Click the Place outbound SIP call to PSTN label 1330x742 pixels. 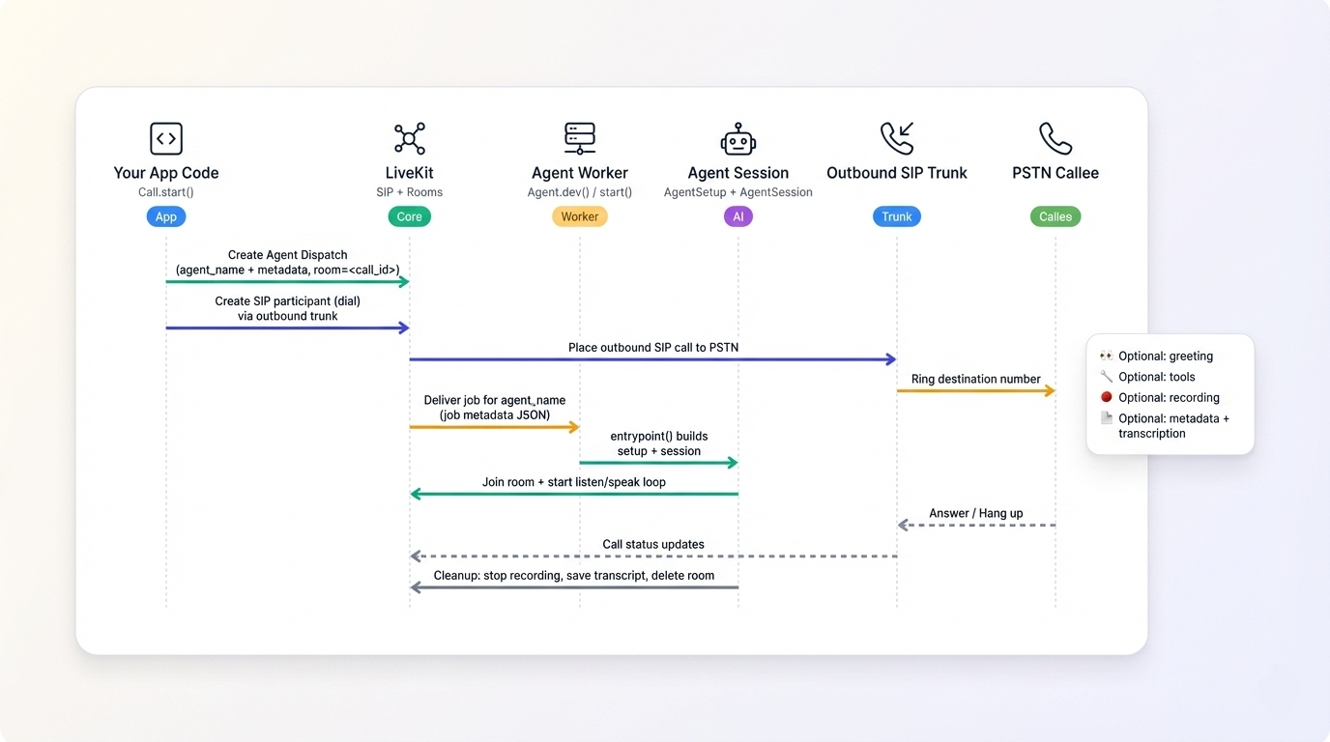click(x=653, y=348)
